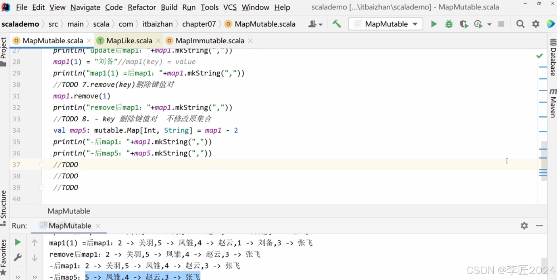
Task: Click the wrench icon in the Run panel
Action: 18,257
